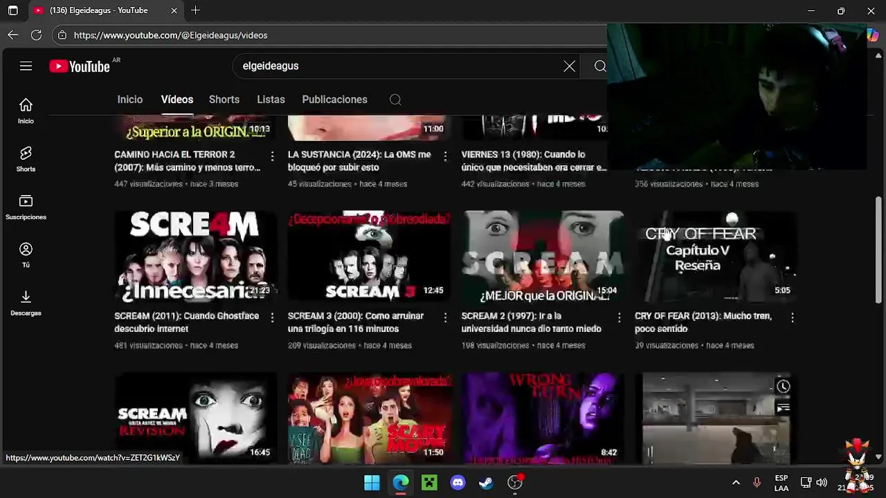Open the Listas channel tab
This screenshot has width=886, height=498.
271,100
